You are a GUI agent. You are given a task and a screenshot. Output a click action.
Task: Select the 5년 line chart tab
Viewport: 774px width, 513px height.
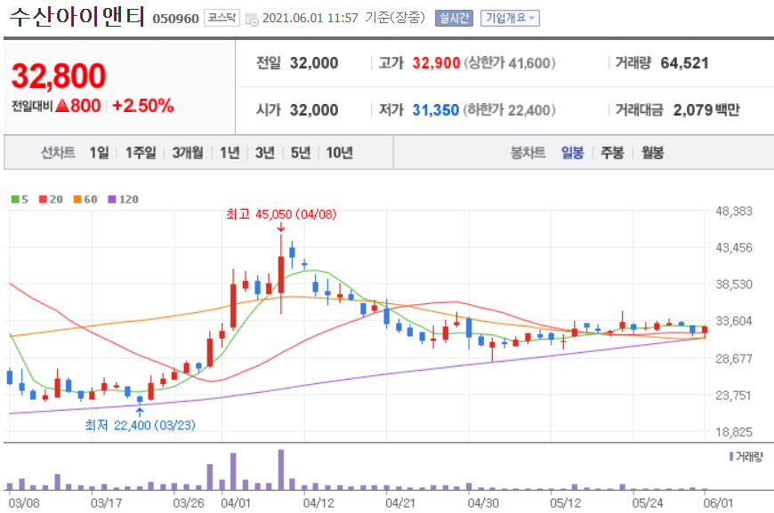(301, 153)
